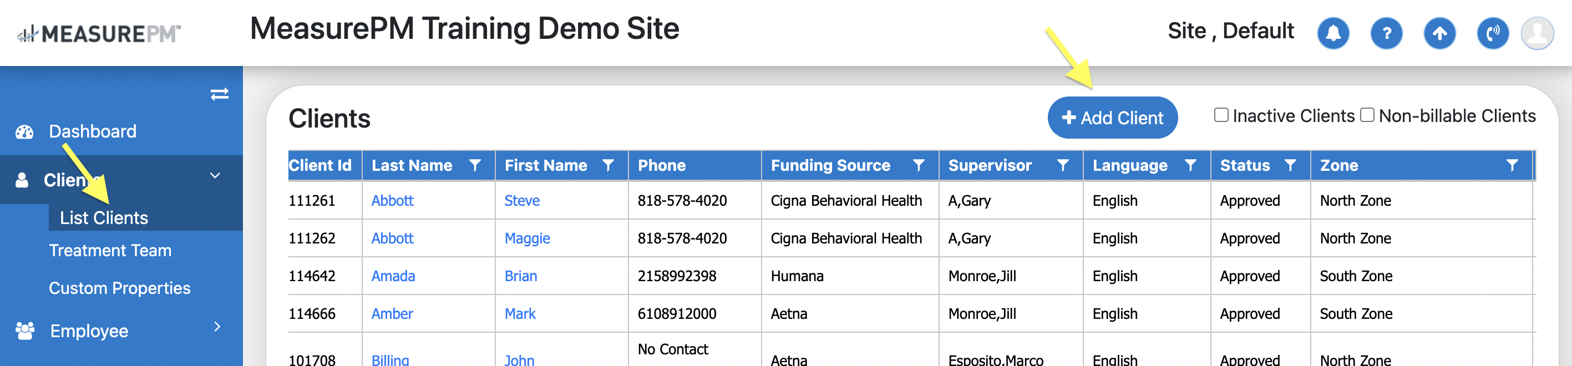Click the help question mark icon
This screenshot has width=1572, height=366.
(1386, 33)
